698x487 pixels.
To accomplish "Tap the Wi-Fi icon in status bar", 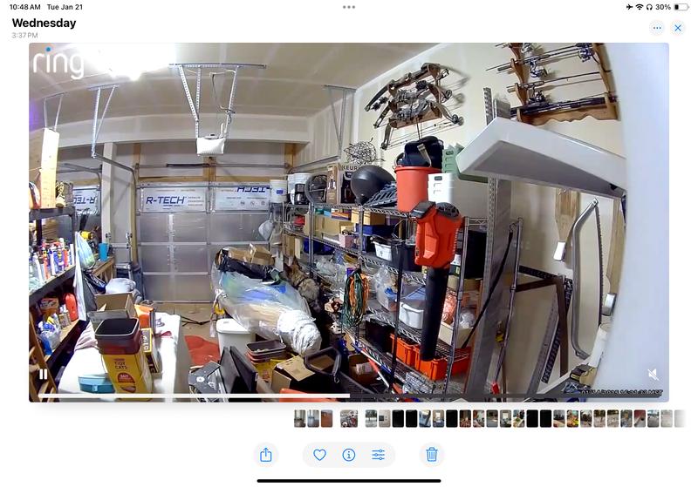I will (x=640, y=7).
